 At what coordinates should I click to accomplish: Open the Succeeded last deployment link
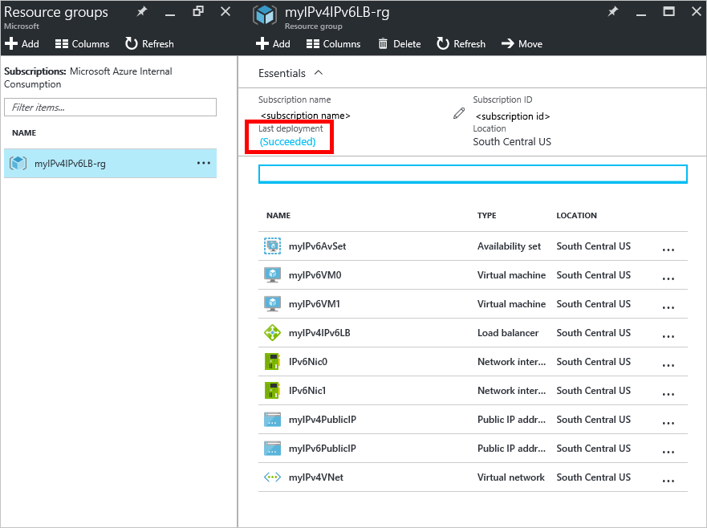pyautogui.click(x=287, y=142)
